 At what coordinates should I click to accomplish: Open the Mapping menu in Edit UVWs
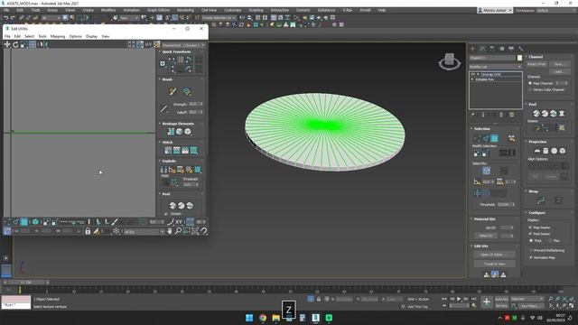click(x=58, y=36)
